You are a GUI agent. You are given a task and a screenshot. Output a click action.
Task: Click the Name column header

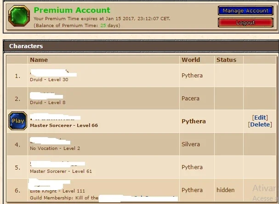tap(39, 60)
